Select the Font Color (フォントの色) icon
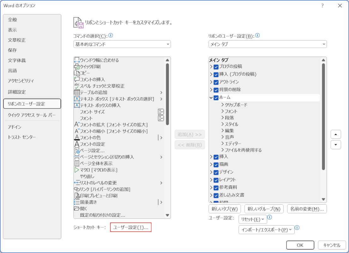 77,138
